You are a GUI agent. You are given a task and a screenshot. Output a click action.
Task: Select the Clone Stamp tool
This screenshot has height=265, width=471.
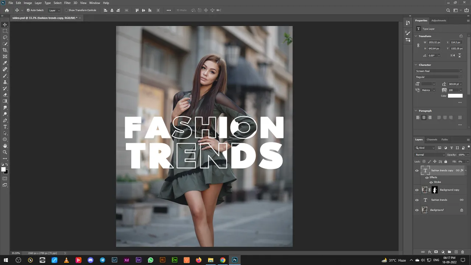[5, 82]
